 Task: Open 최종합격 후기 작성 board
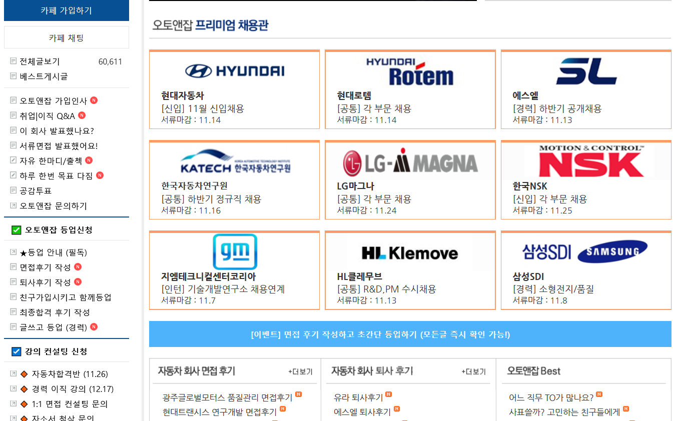55,312
